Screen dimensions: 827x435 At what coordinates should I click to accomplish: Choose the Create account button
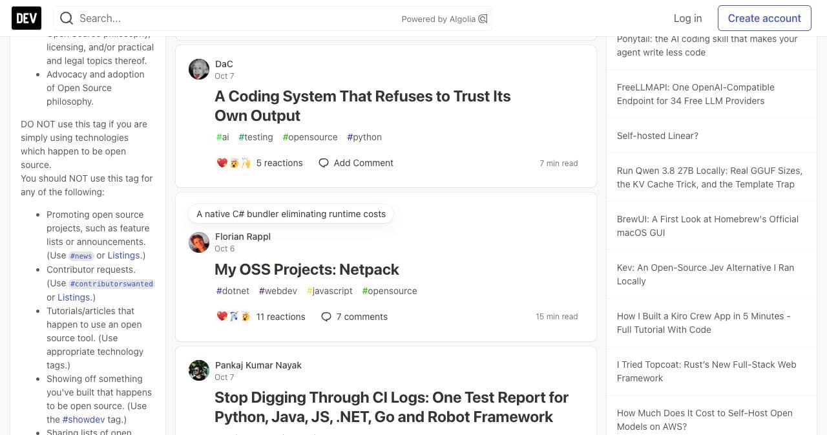pyautogui.click(x=764, y=18)
